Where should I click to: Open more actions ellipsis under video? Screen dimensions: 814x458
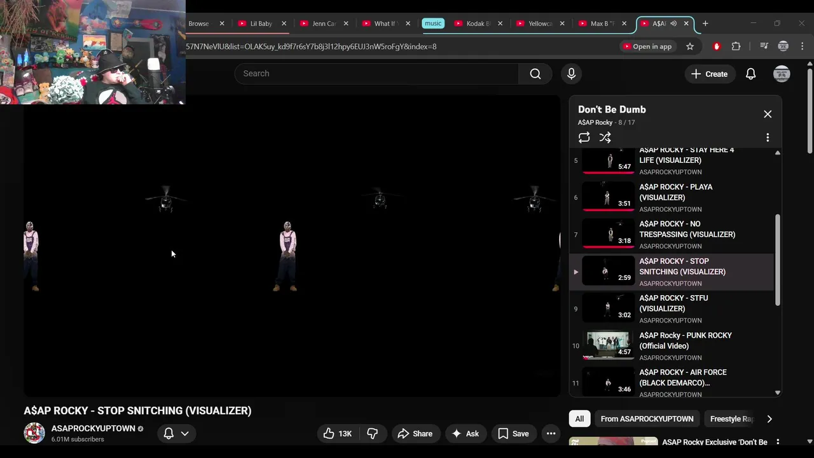[x=551, y=434]
